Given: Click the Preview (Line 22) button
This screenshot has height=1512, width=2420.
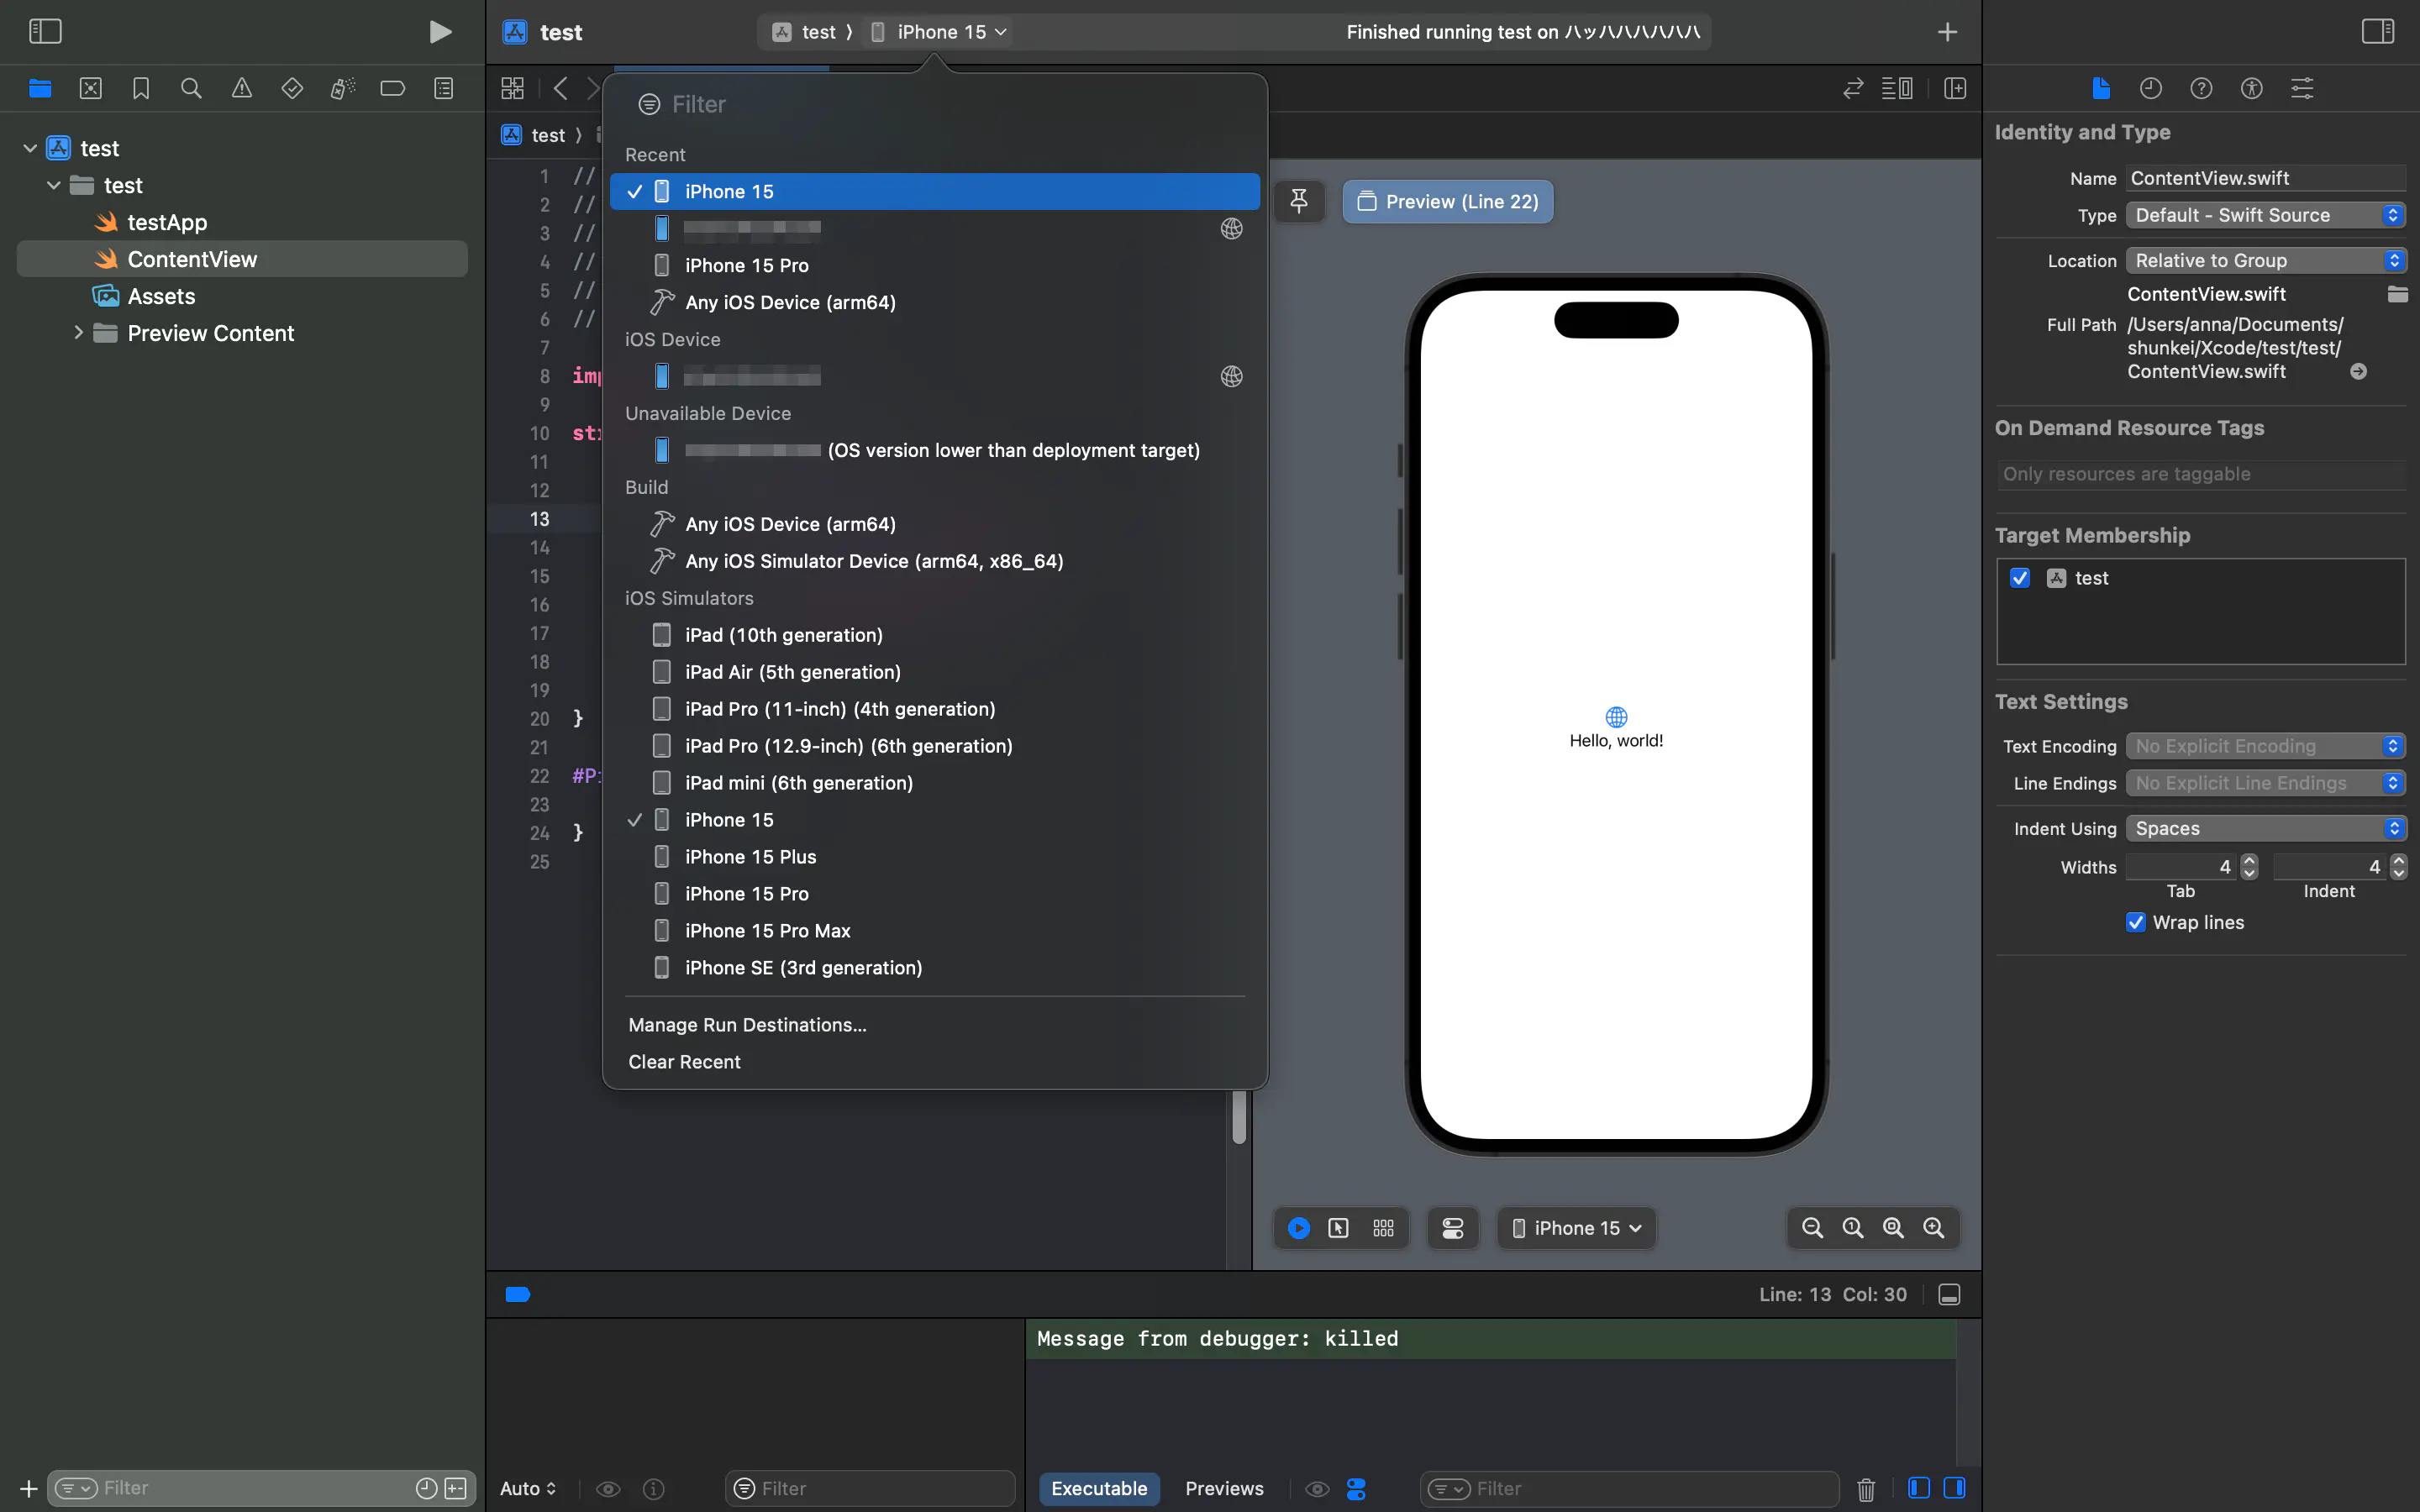Looking at the screenshot, I should pyautogui.click(x=1447, y=201).
